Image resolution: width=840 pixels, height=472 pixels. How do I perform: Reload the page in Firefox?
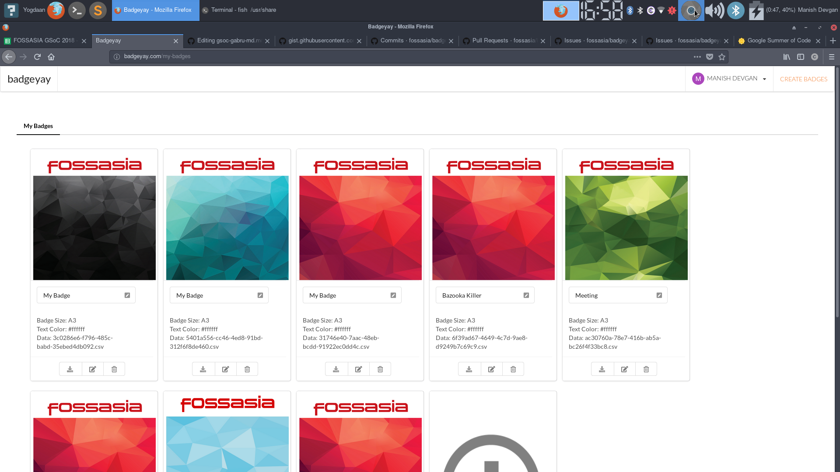click(37, 57)
